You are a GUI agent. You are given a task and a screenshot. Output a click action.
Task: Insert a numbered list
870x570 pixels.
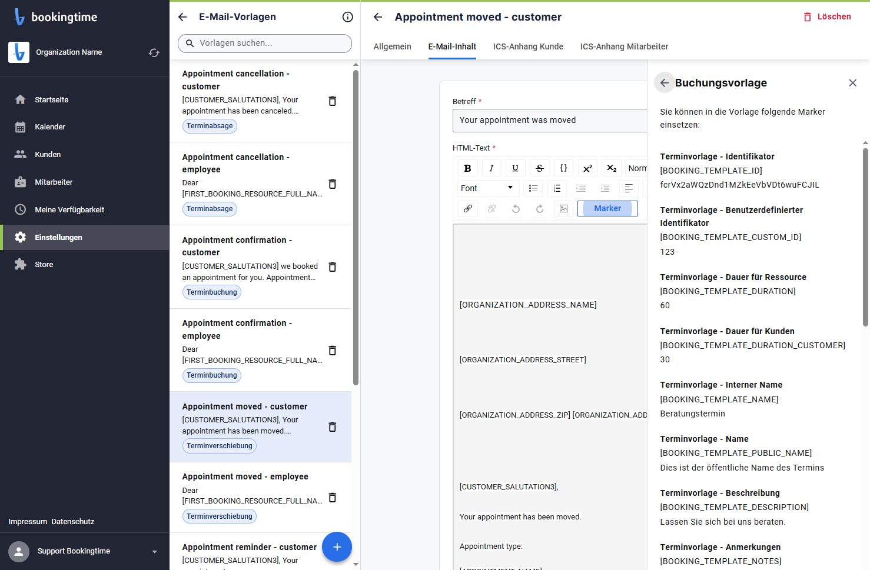[557, 188]
